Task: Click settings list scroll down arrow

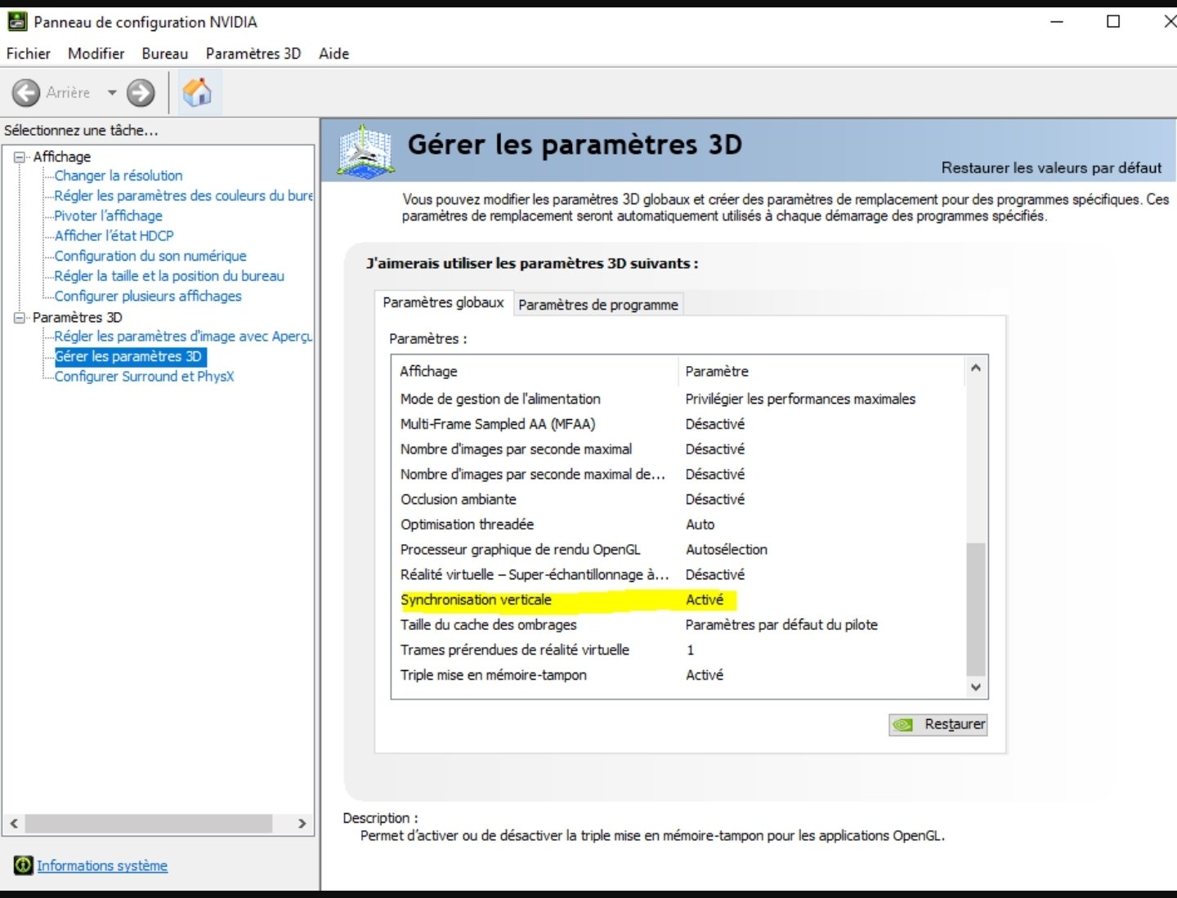Action: tap(976, 687)
